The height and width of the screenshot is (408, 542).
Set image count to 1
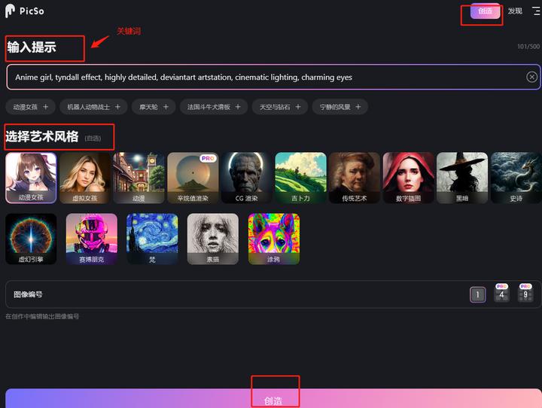click(478, 294)
